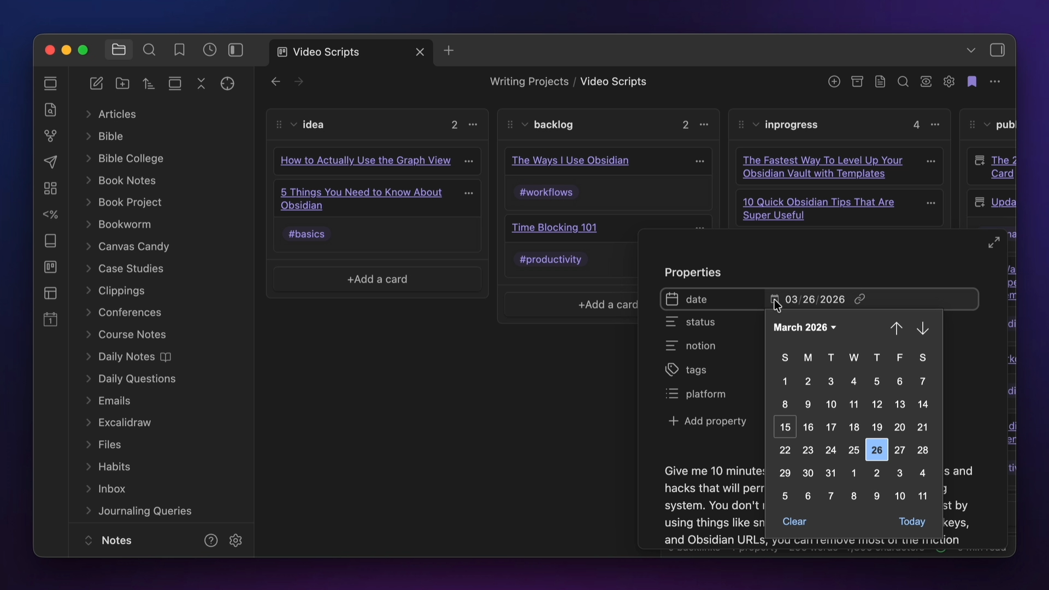The height and width of the screenshot is (590, 1049).
Task: Click the archive completed cards icon
Action: (x=857, y=82)
